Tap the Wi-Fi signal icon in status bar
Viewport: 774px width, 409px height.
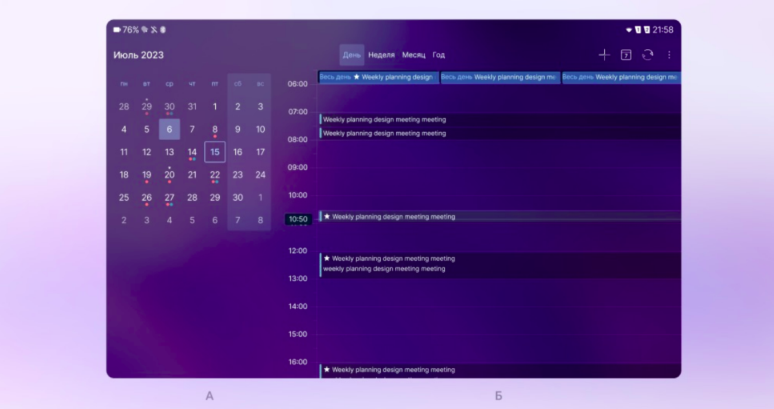[629, 30]
